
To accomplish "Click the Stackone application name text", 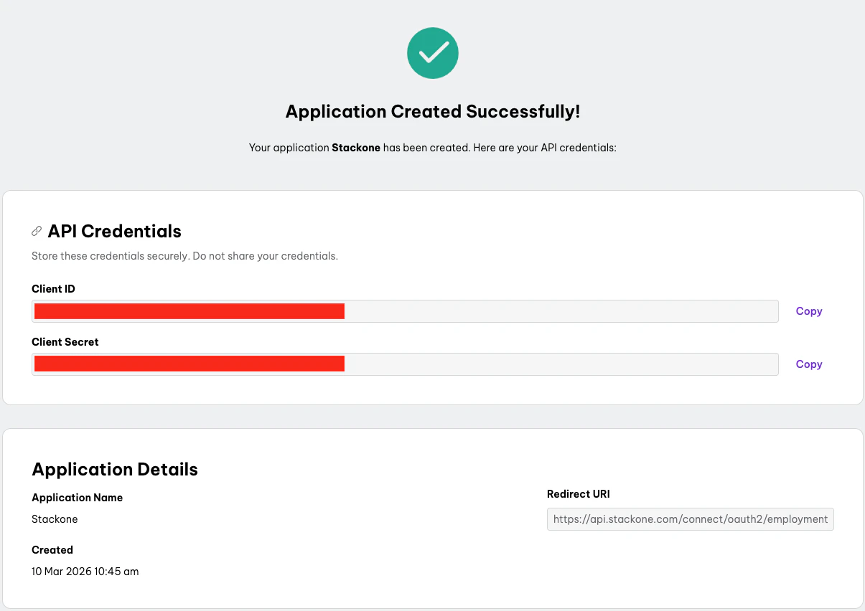I will (x=55, y=518).
